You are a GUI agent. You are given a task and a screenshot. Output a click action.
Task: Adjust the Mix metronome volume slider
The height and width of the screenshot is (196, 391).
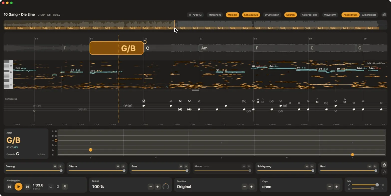point(365,188)
